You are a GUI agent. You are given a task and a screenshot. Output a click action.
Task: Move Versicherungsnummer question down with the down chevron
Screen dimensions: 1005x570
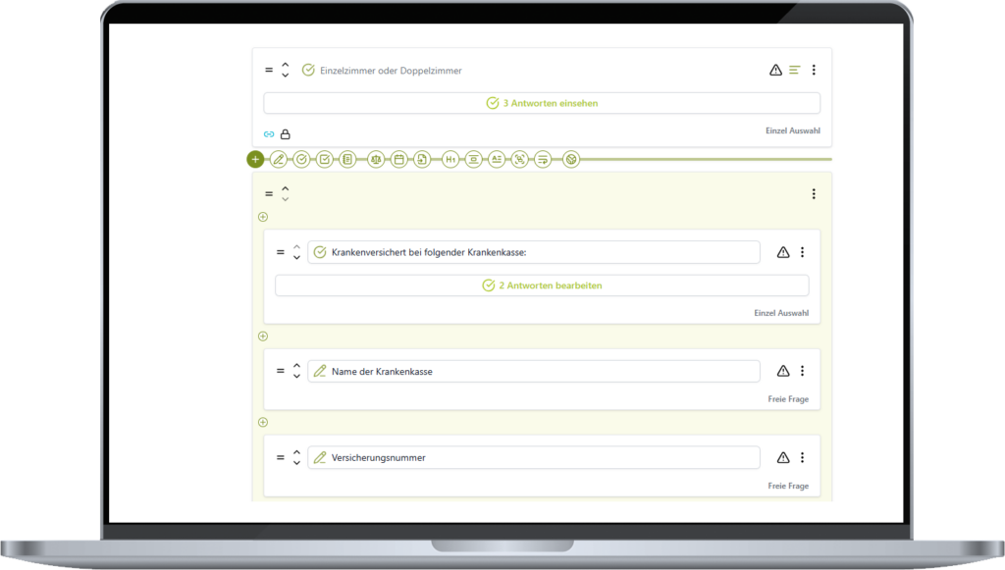tap(296, 463)
